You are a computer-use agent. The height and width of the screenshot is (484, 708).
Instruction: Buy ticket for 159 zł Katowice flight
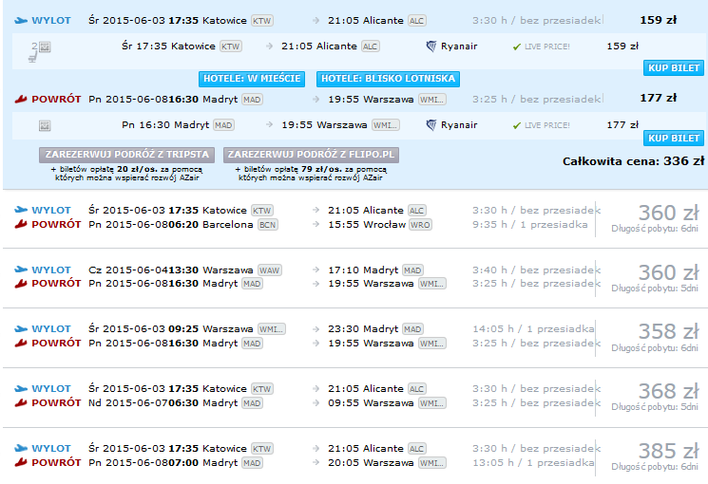(673, 67)
